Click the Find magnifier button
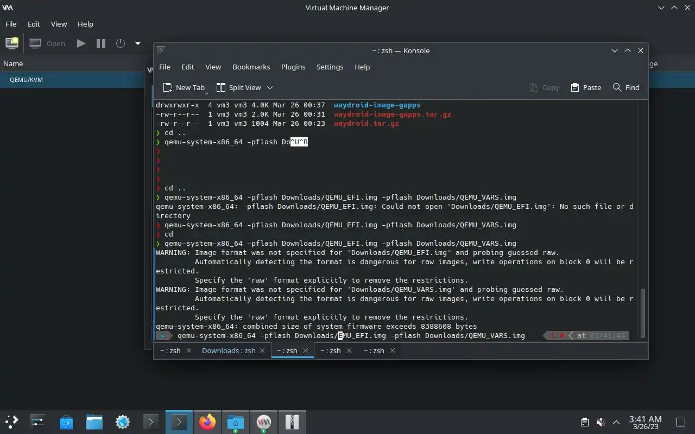The width and height of the screenshot is (695, 434). click(x=626, y=87)
